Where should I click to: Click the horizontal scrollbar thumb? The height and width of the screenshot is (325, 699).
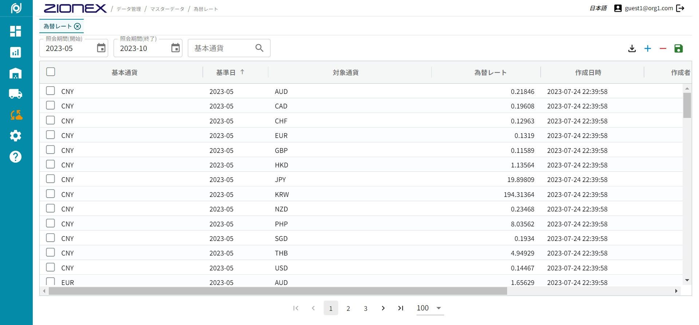[x=278, y=291]
